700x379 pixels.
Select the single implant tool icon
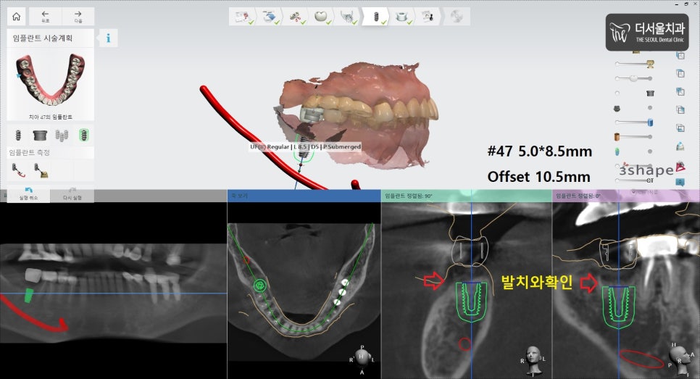pos(18,135)
